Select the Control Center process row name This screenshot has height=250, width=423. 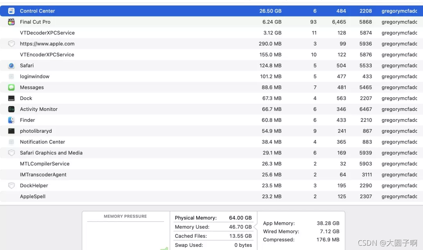coord(37,11)
